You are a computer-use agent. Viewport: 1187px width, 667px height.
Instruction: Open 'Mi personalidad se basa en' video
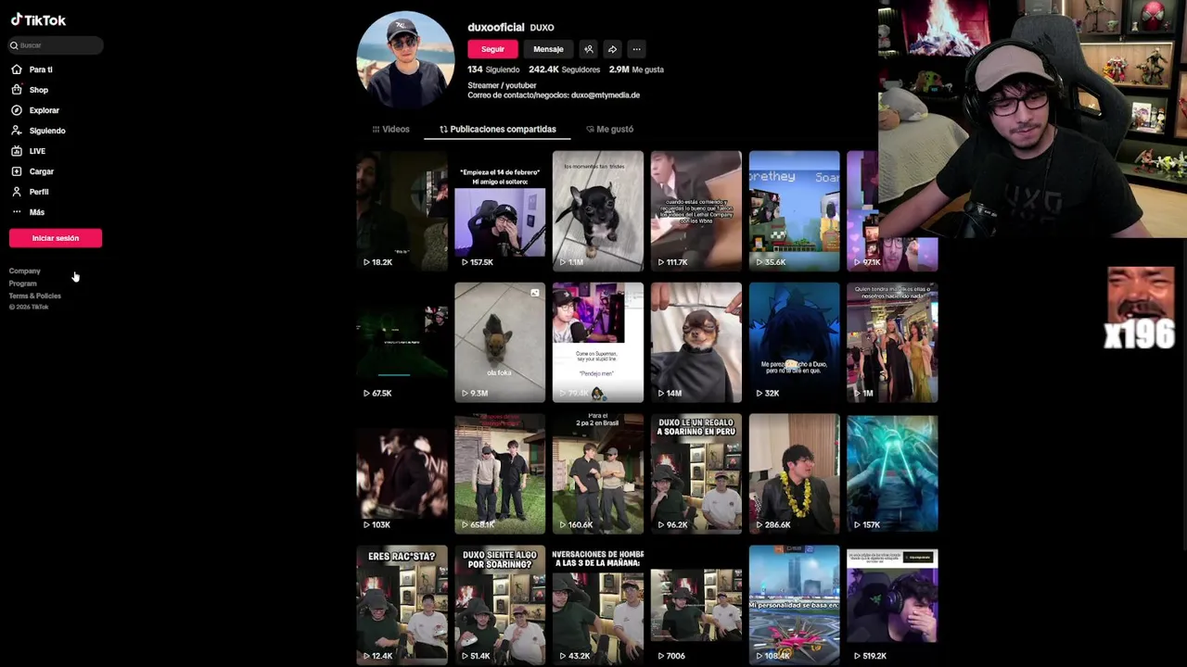[795, 605]
